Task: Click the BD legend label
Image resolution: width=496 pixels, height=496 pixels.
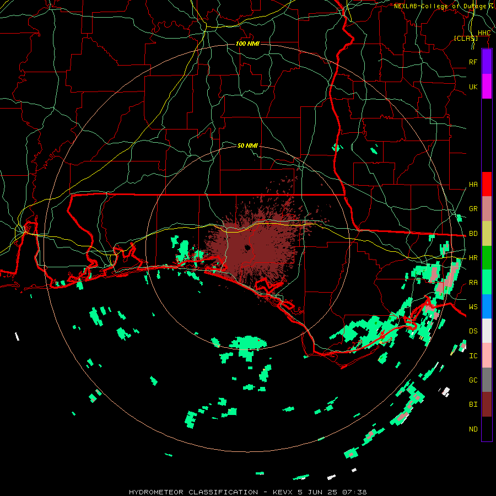Action: click(x=473, y=234)
